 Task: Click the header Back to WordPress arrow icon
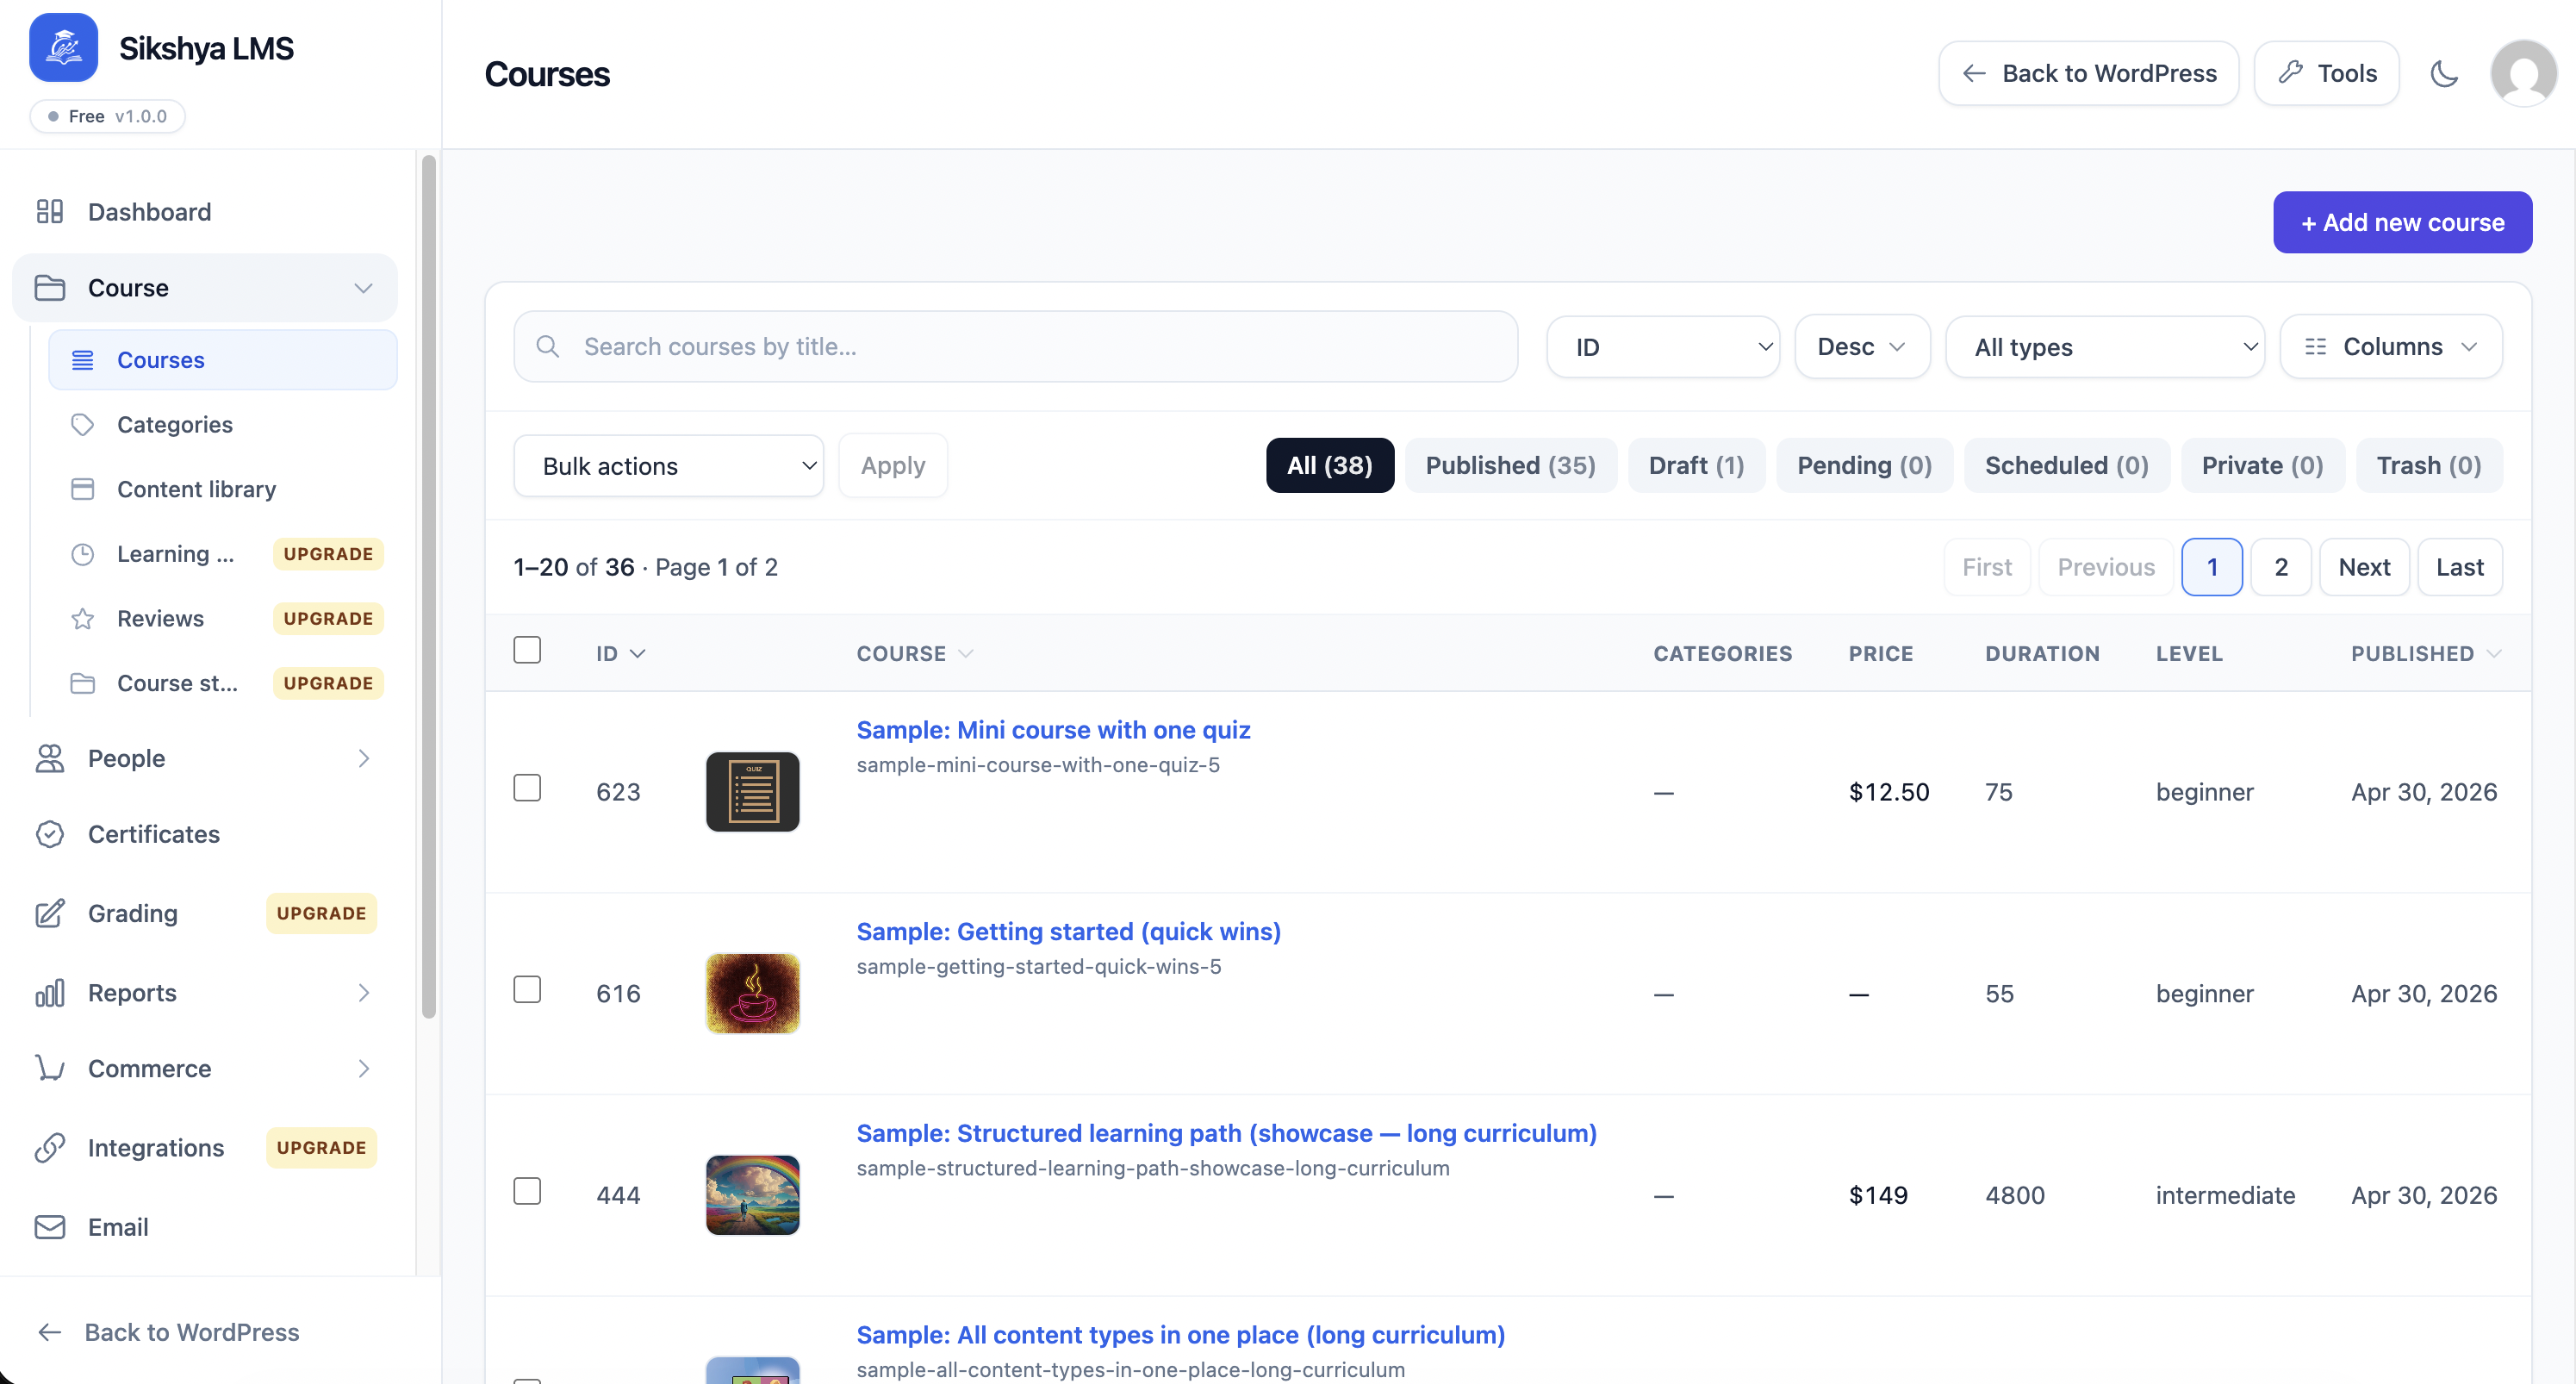pyautogui.click(x=1974, y=73)
